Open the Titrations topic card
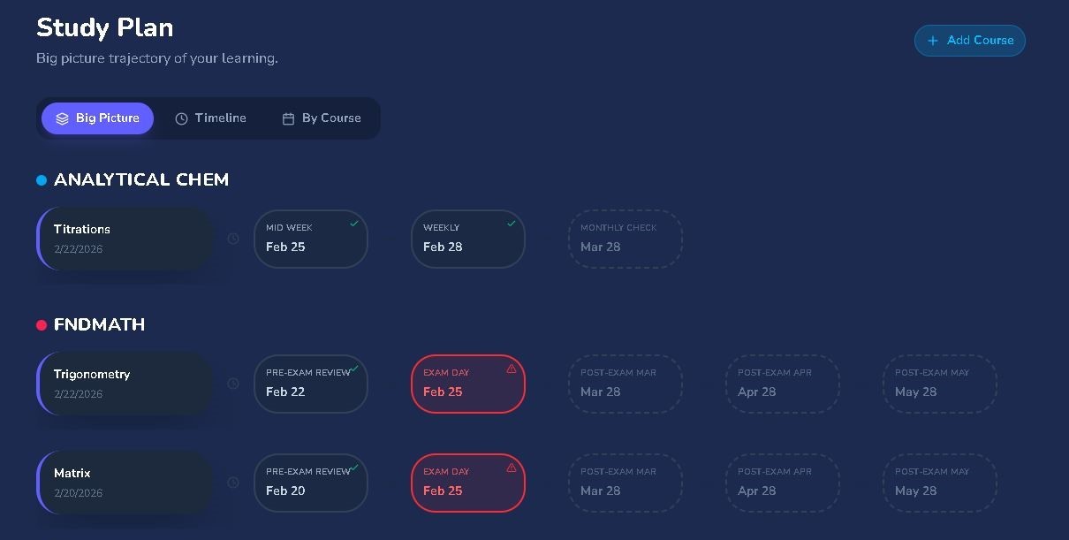1069x540 pixels. pyautogui.click(x=124, y=239)
